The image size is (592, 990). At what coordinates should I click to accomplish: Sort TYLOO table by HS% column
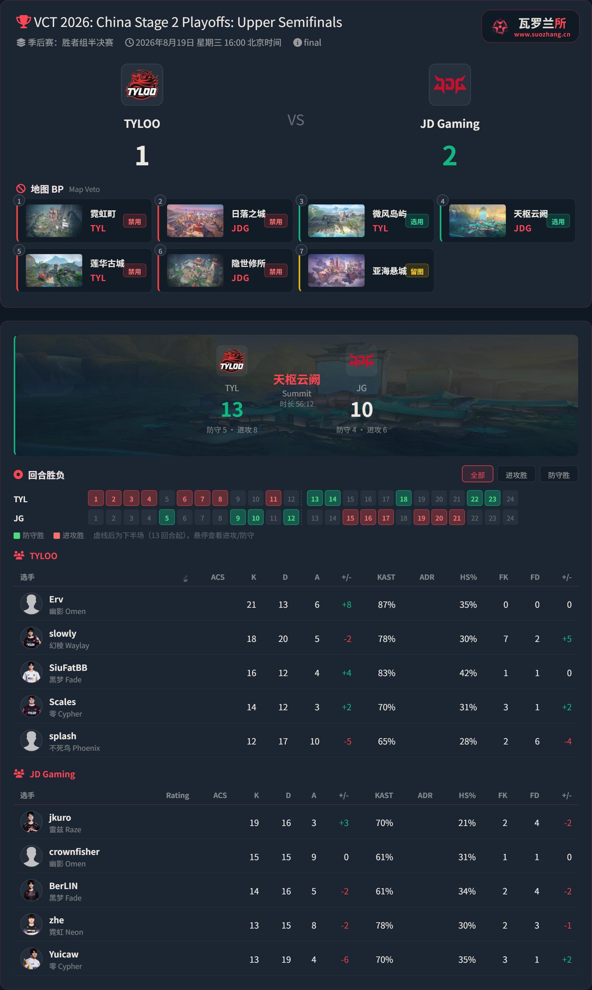468,577
